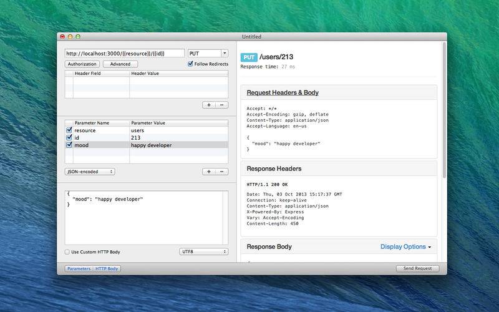The width and height of the screenshot is (499, 312).
Task: Open the JSON-encoded encoding dropdown
Action: 90,172
